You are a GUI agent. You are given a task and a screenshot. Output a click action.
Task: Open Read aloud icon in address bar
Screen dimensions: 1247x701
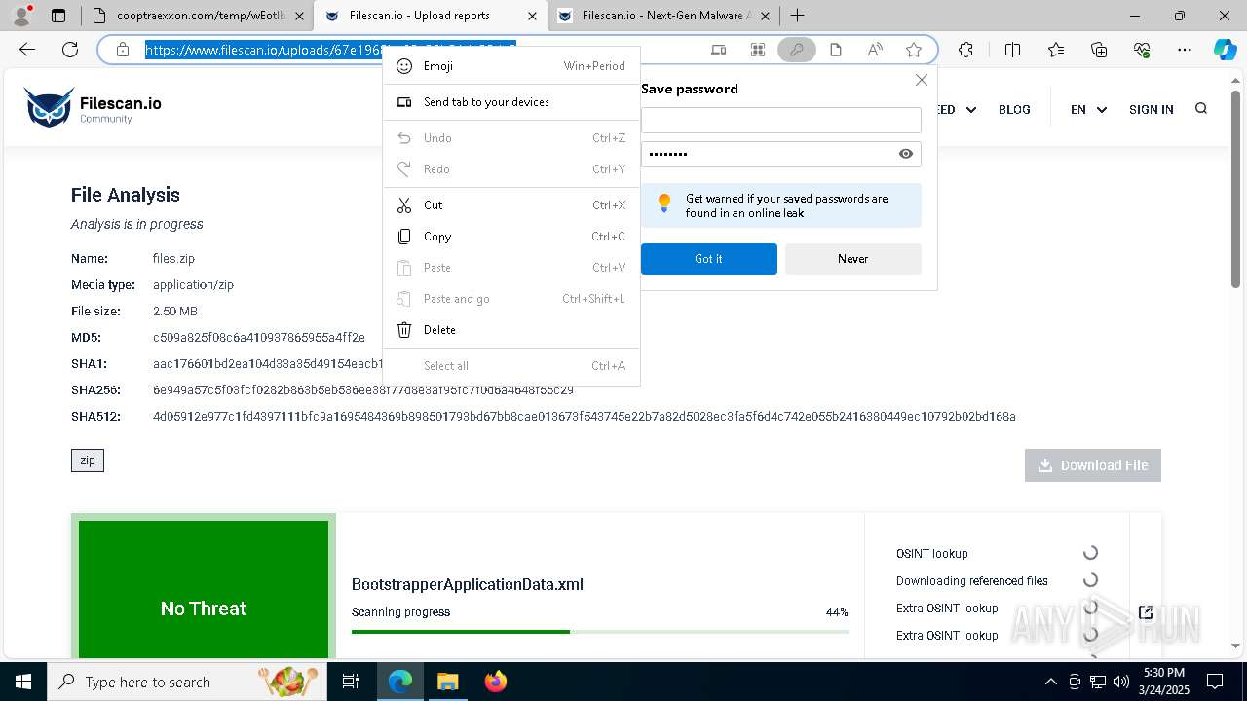tap(875, 50)
